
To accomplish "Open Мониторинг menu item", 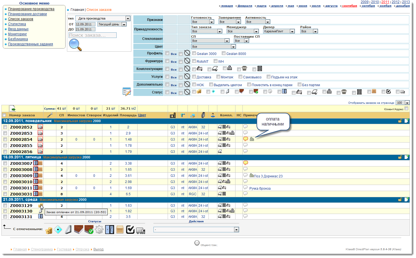I will (x=18, y=34).
